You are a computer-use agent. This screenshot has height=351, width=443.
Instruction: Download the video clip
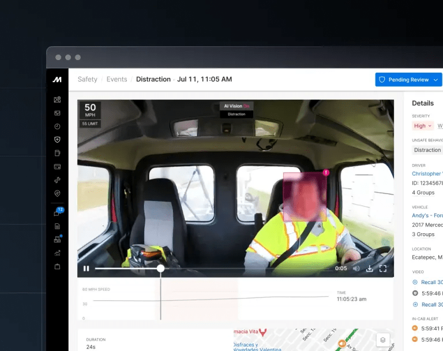pyautogui.click(x=370, y=268)
